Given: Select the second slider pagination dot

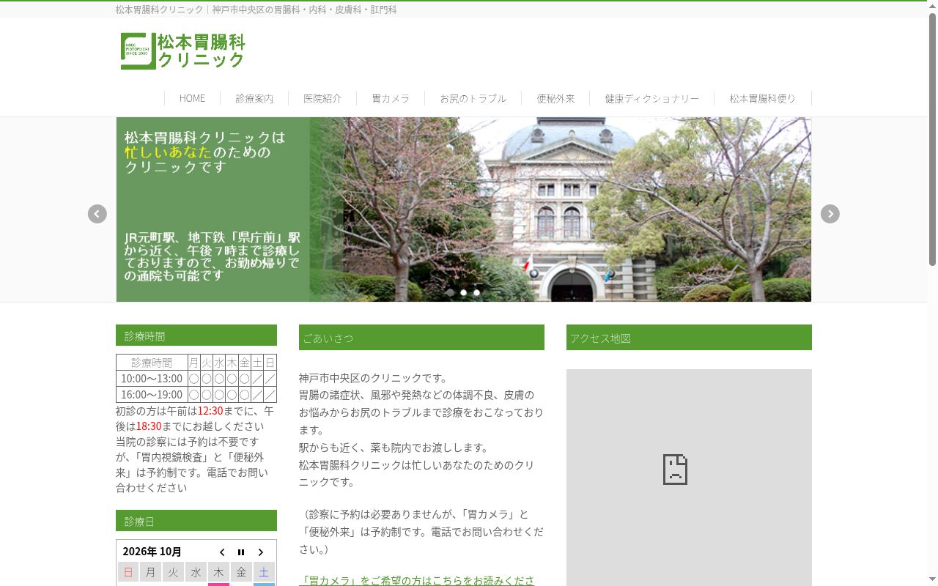Looking at the screenshot, I should 463,292.
